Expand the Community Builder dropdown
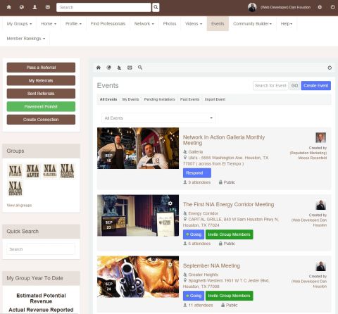 click(x=252, y=24)
